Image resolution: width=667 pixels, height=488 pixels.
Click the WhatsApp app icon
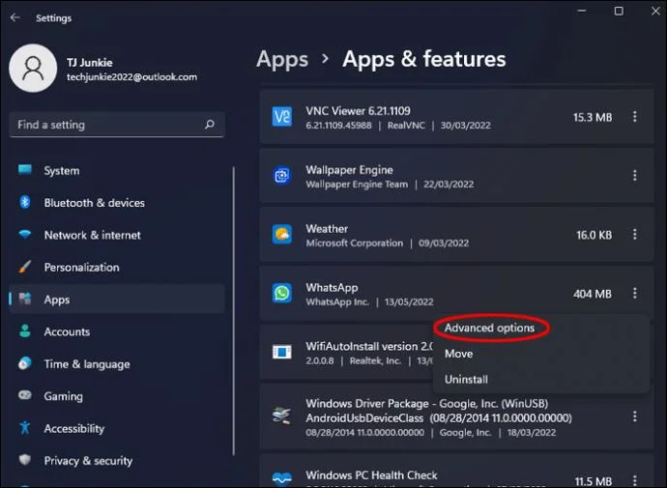click(282, 293)
